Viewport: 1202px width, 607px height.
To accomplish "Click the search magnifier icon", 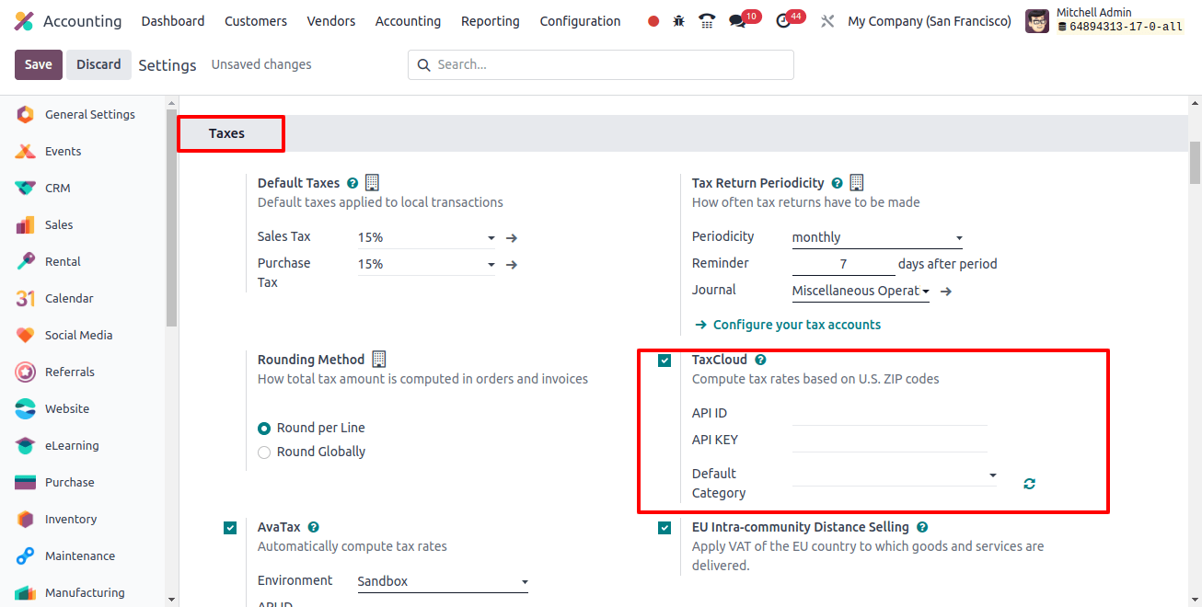I will click(x=423, y=64).
